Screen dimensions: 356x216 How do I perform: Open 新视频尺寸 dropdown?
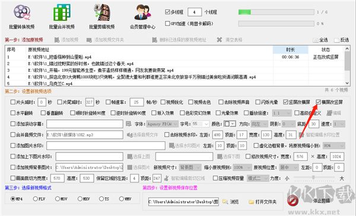[x=190, y=167]
